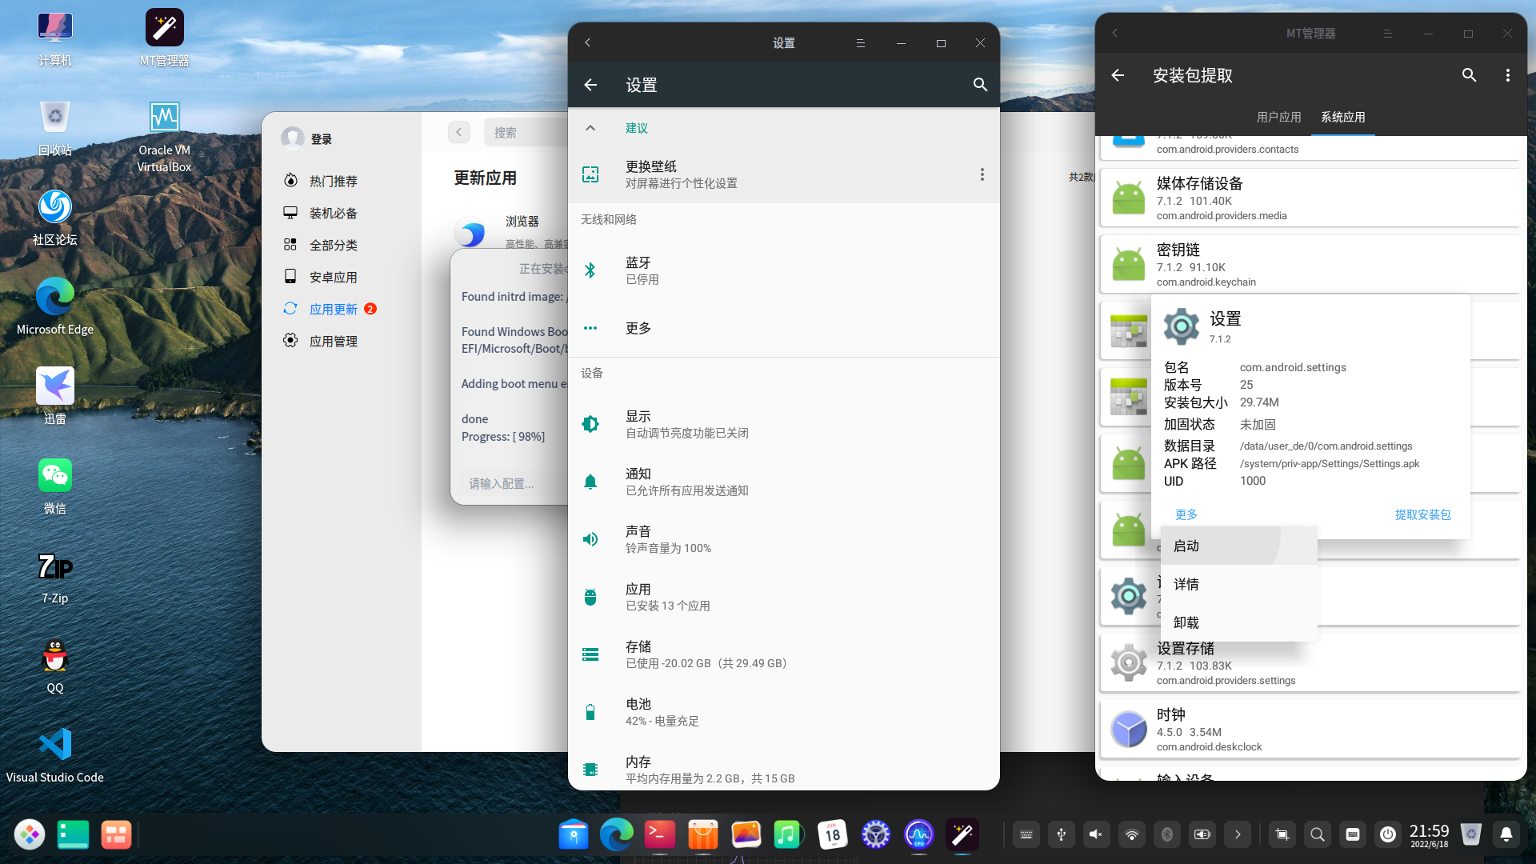Open the three-dot menu in 安装包提取
Viewport: 1536px width, 864px height.
click(x=1507, y=75)
